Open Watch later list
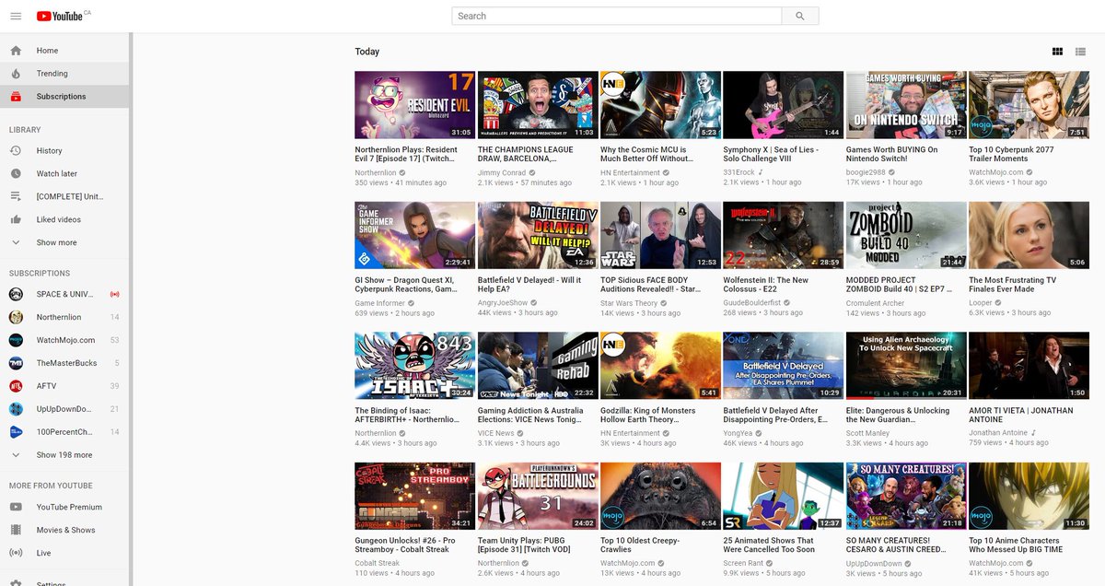1105x586 pixels. point(64,174)
